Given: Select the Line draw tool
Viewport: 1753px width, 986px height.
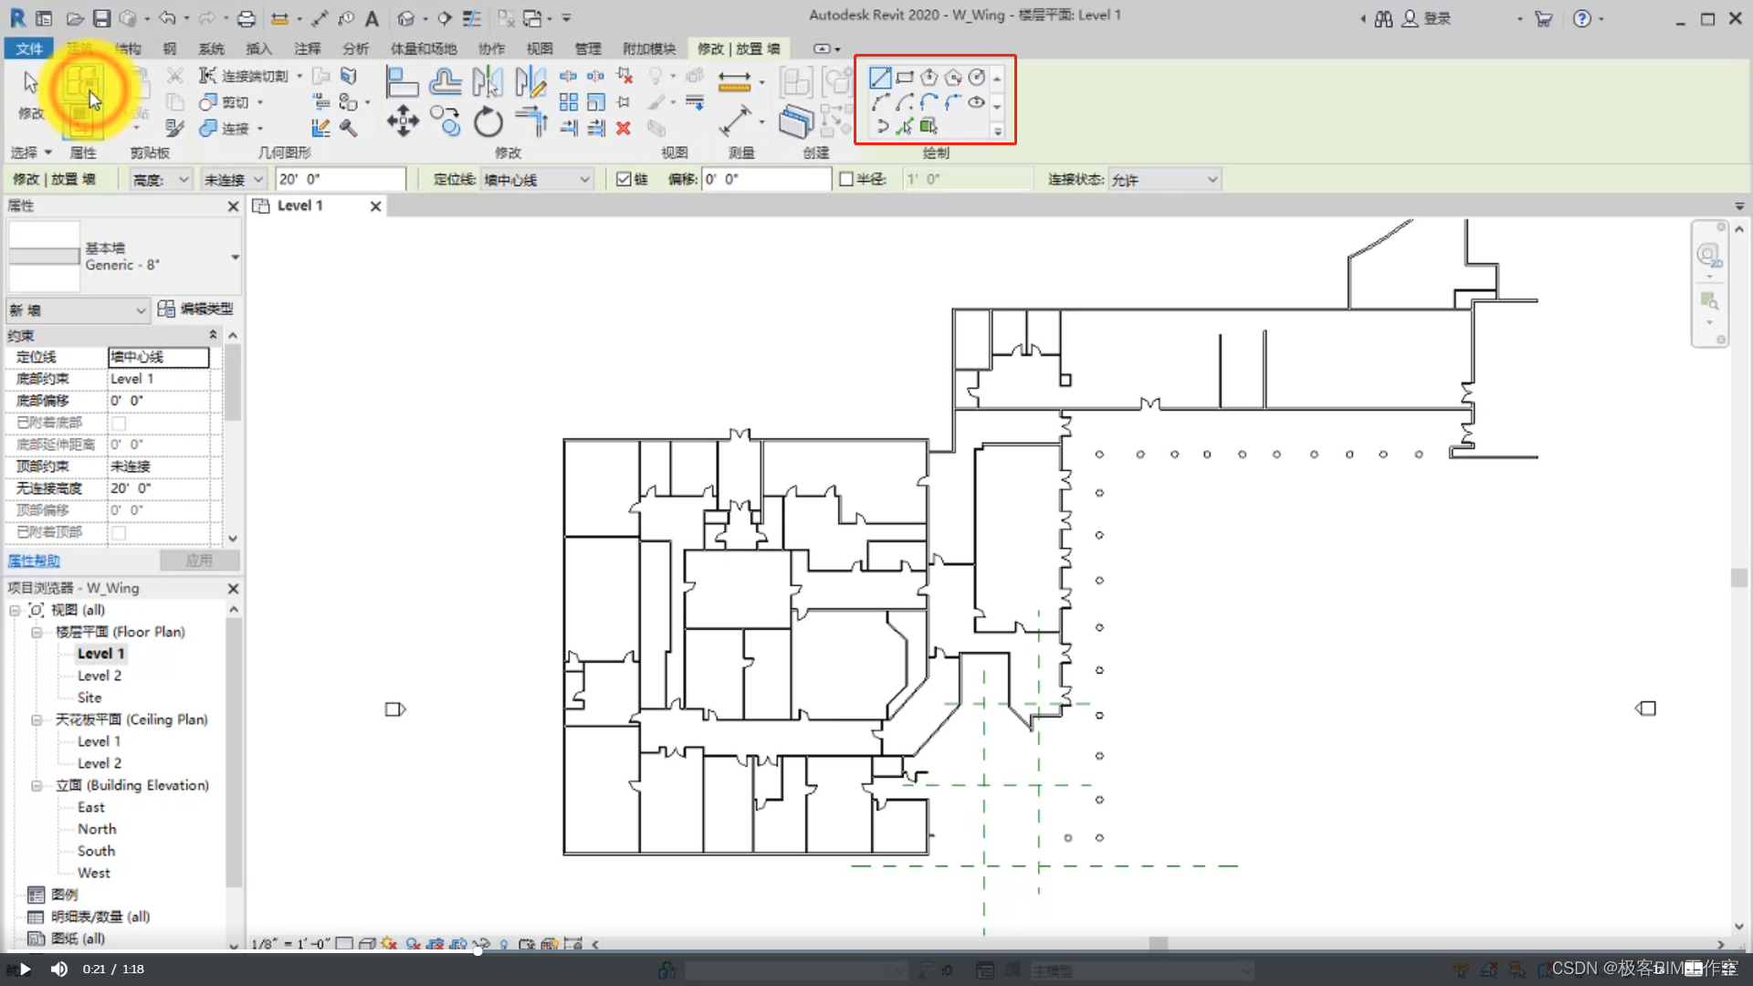Looking at the screenshot, I should click(x=879, y=78).
